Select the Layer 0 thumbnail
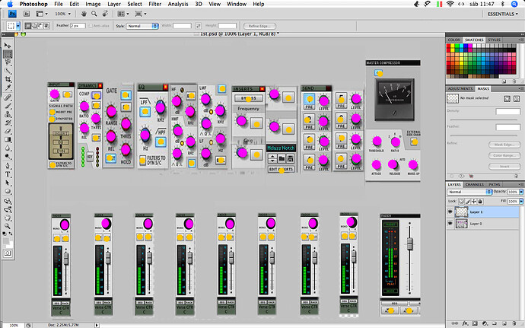 (461, 224)
